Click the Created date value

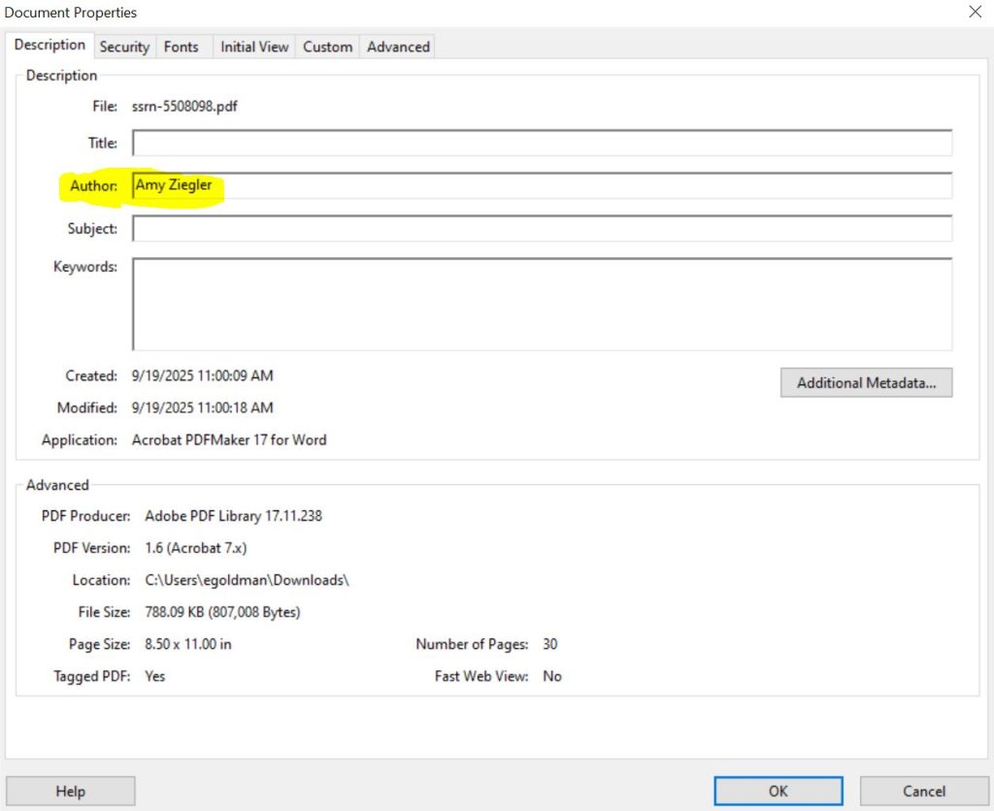click(x=202, y=375)
